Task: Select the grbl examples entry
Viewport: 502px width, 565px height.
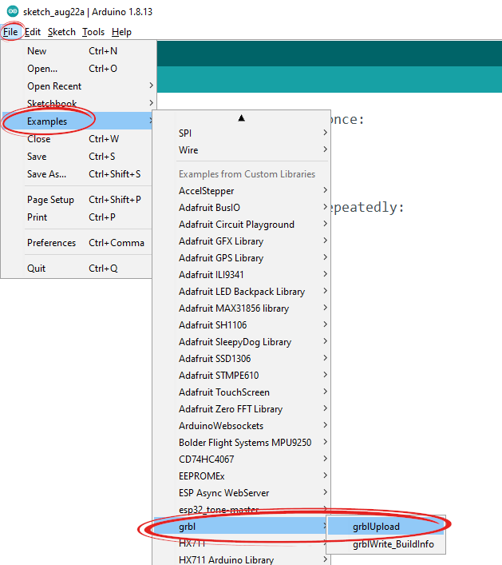Action: pyautogui.click(x=242, y=527)
